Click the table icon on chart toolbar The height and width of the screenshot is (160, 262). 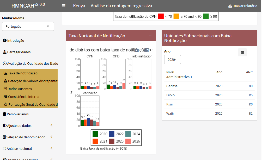point(146,50)
